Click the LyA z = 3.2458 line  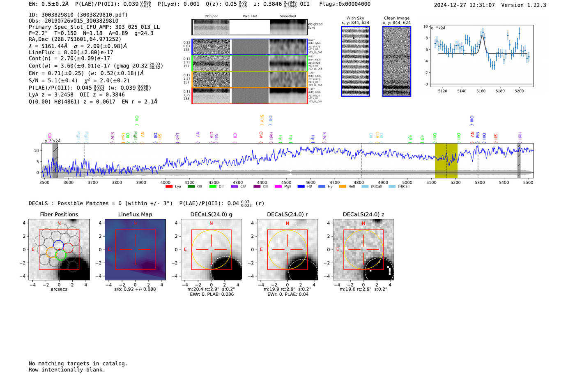[50, 95]
